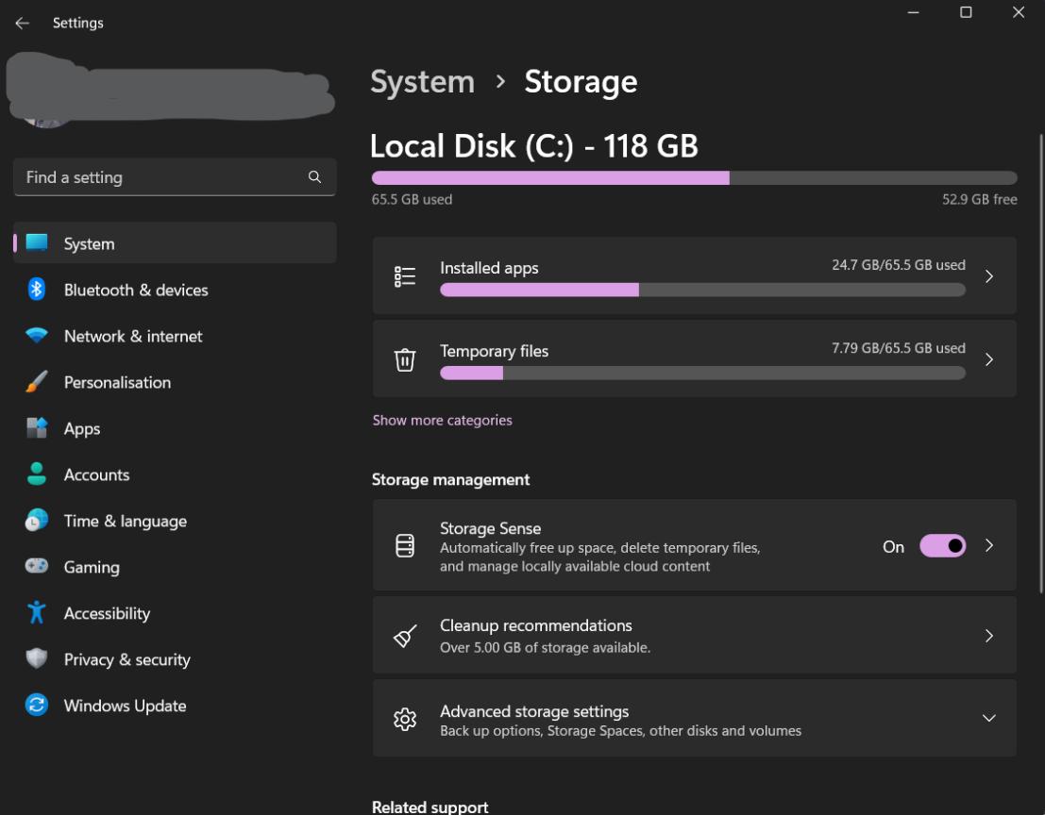
Task: Click the Advanced storage settings gear icon
Action: pos(405,718)
